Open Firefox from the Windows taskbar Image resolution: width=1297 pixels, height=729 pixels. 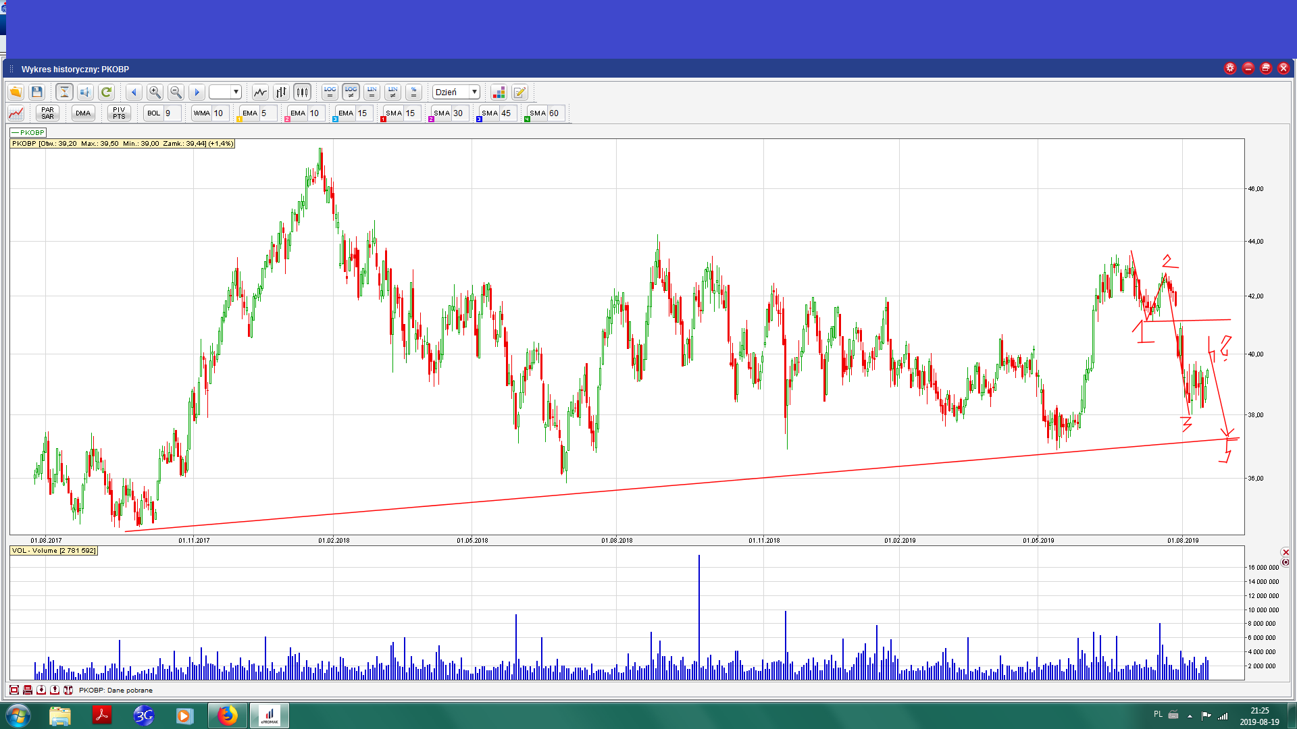click(228, 715)
